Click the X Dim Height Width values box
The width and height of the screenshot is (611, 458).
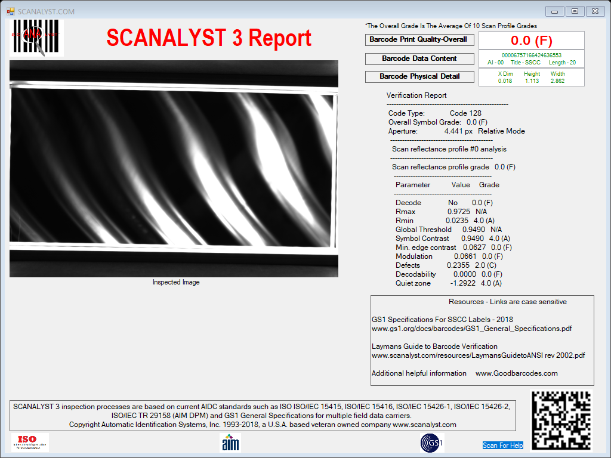pos(532,77)
